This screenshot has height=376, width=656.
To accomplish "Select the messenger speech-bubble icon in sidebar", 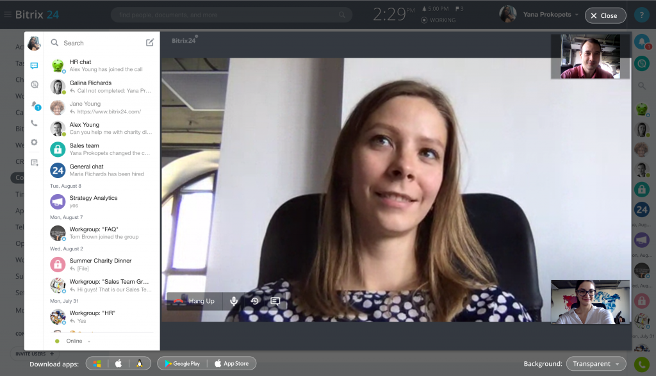I will point(34,66).
